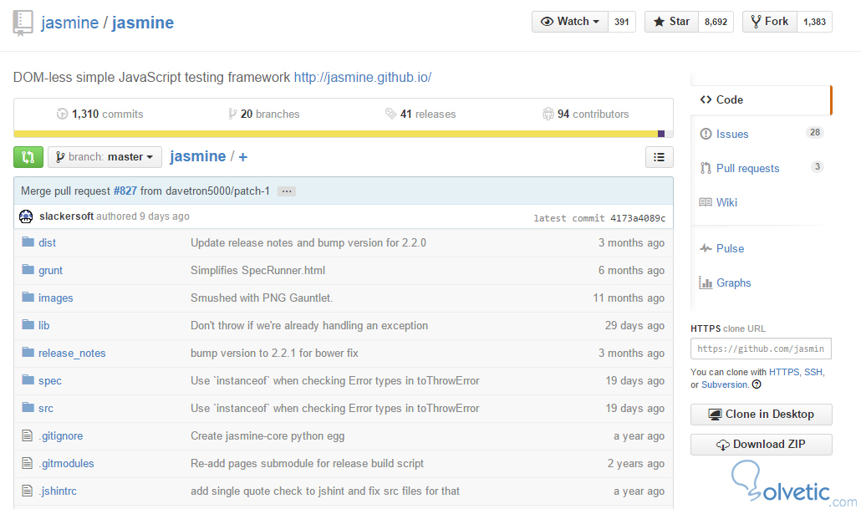
Task: Expand the commit message ellipsis button
Action: [x=287, y=191]
